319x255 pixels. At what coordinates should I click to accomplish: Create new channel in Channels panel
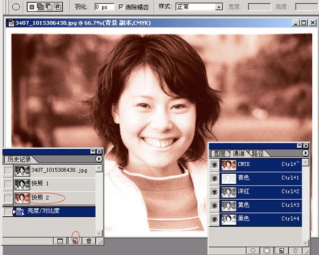[281, 250]
